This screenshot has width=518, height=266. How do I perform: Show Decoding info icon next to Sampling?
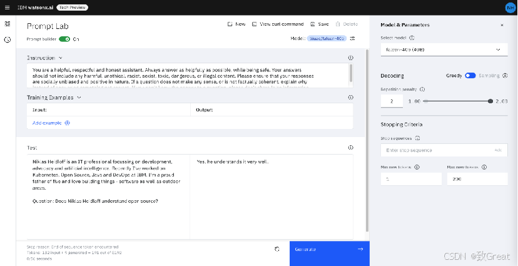(x=504, y=76)
